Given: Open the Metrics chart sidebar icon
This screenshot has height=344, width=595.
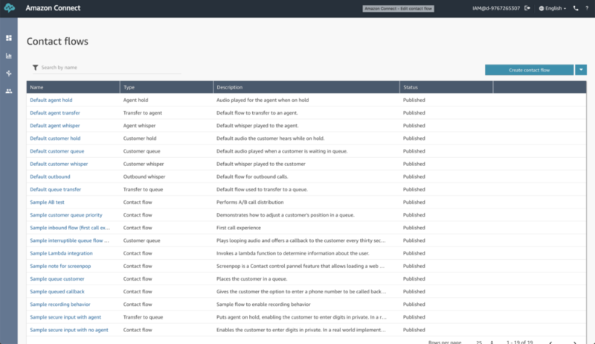Looking at the screenshot, I should (x=9, y=56).
